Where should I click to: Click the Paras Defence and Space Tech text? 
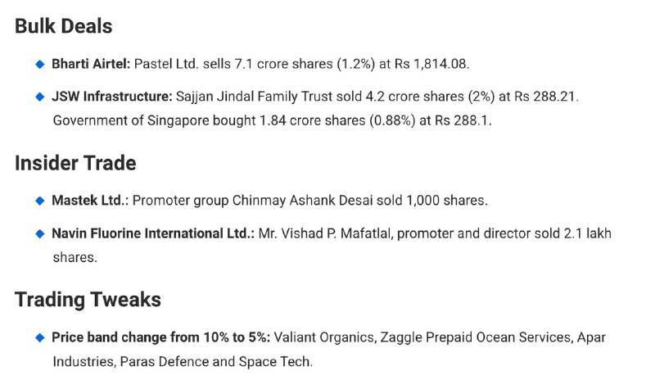click(x=215, y=361)
